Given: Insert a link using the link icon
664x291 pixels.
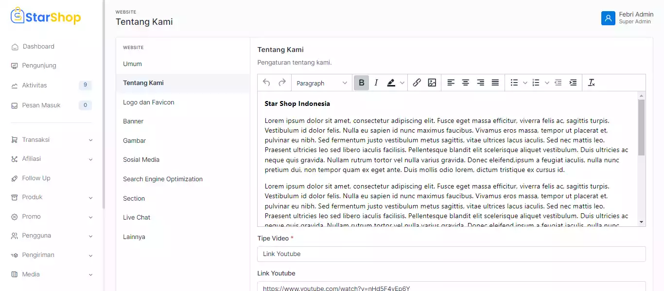Looking at the screenshot, I should pos(417,83).
